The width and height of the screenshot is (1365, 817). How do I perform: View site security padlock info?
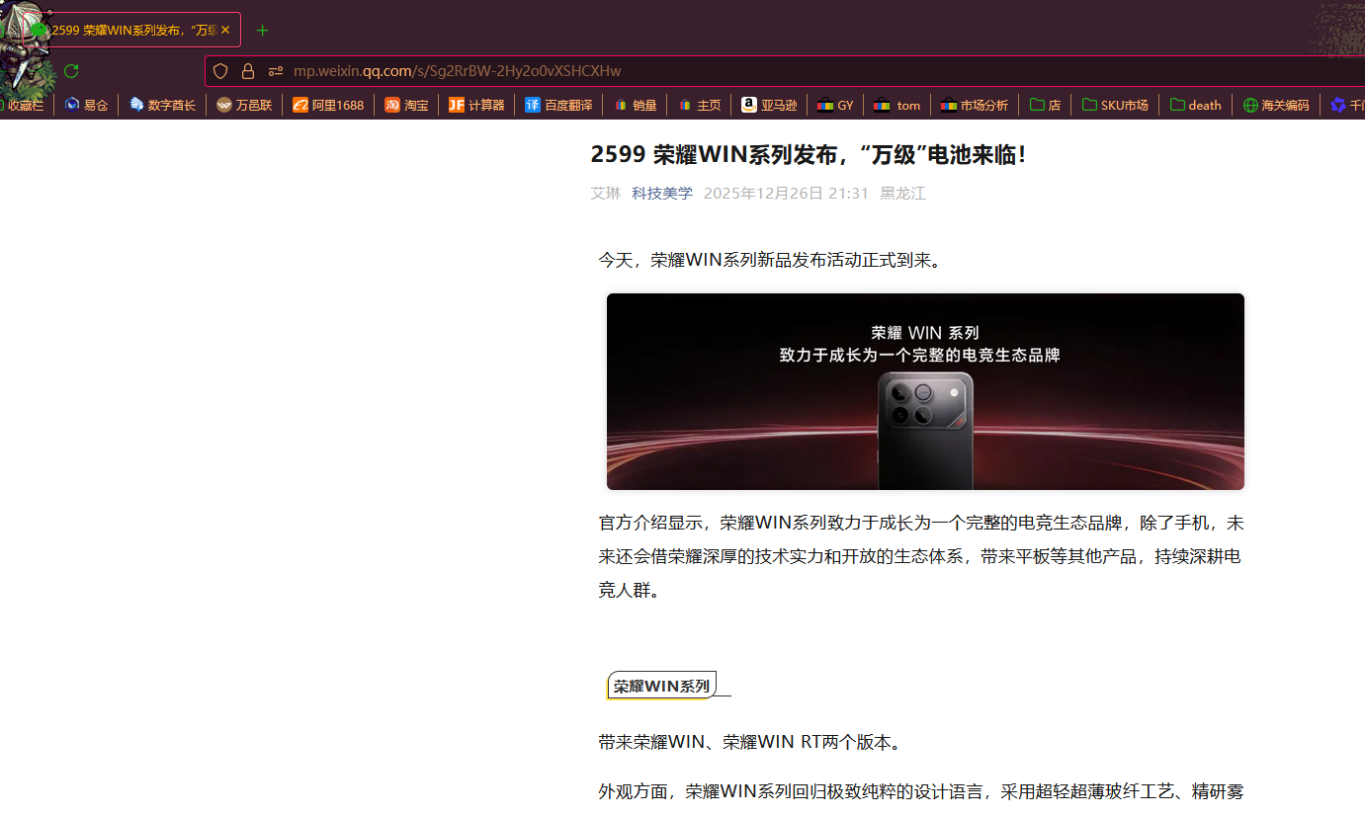point(248,71)
